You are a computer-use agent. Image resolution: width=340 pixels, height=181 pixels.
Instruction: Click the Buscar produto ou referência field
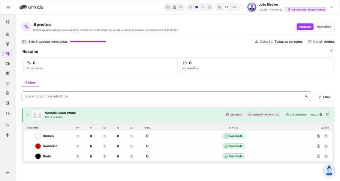click(x=166, y=96)
